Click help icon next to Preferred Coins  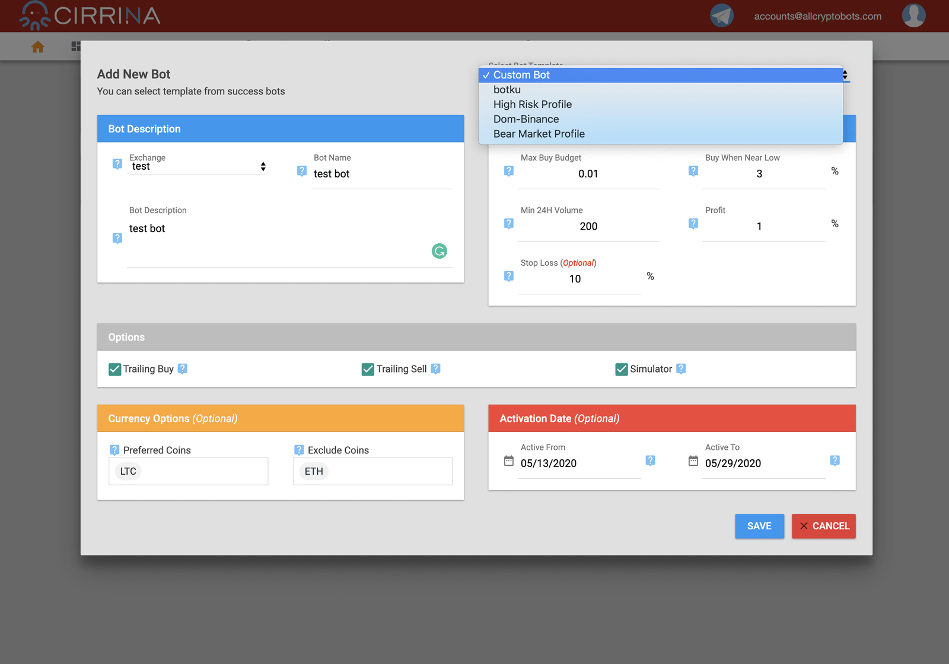click(114, 450)
